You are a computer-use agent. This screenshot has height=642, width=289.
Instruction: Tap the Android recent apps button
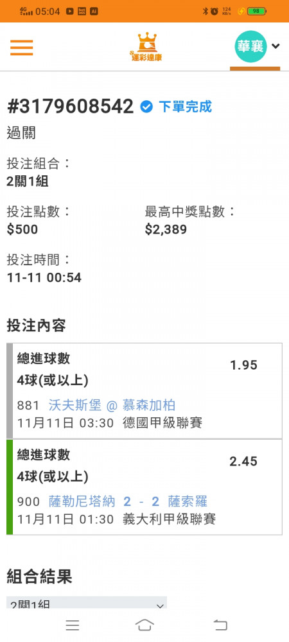[73, 625]
